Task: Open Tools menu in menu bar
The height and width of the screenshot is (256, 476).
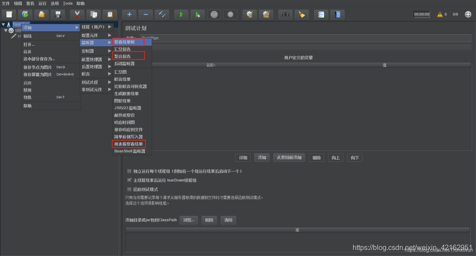Action: pos(68,4)
